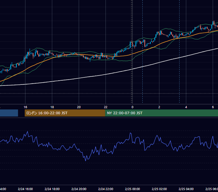The width and height of the screenshot is (218, 192).
Task: Click the 2/25 02:00 date label
Action: pos(159,189)
